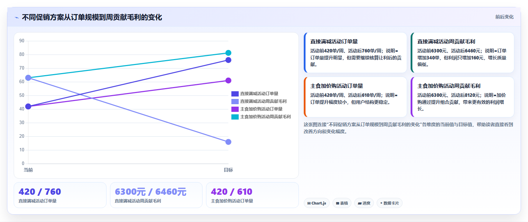
Task: Select the light-blue data point at 目标 (16)
Action: tap(228, 142)
